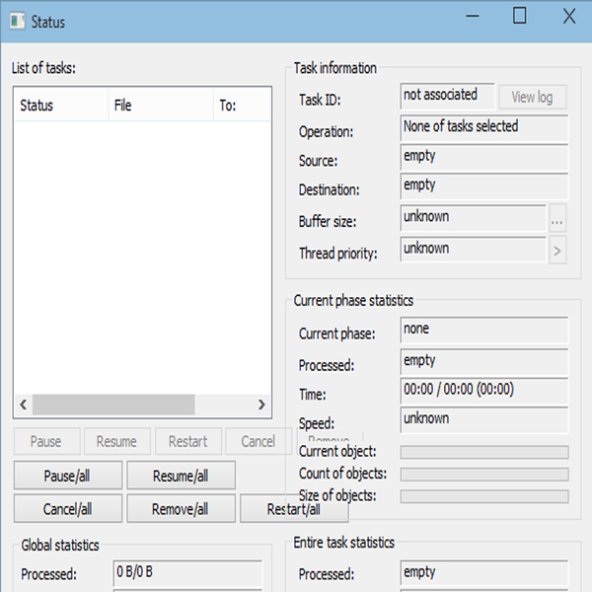The image size is (592, 592).
Task: Click the Cancel button
Action: click(x=259, y=441)
